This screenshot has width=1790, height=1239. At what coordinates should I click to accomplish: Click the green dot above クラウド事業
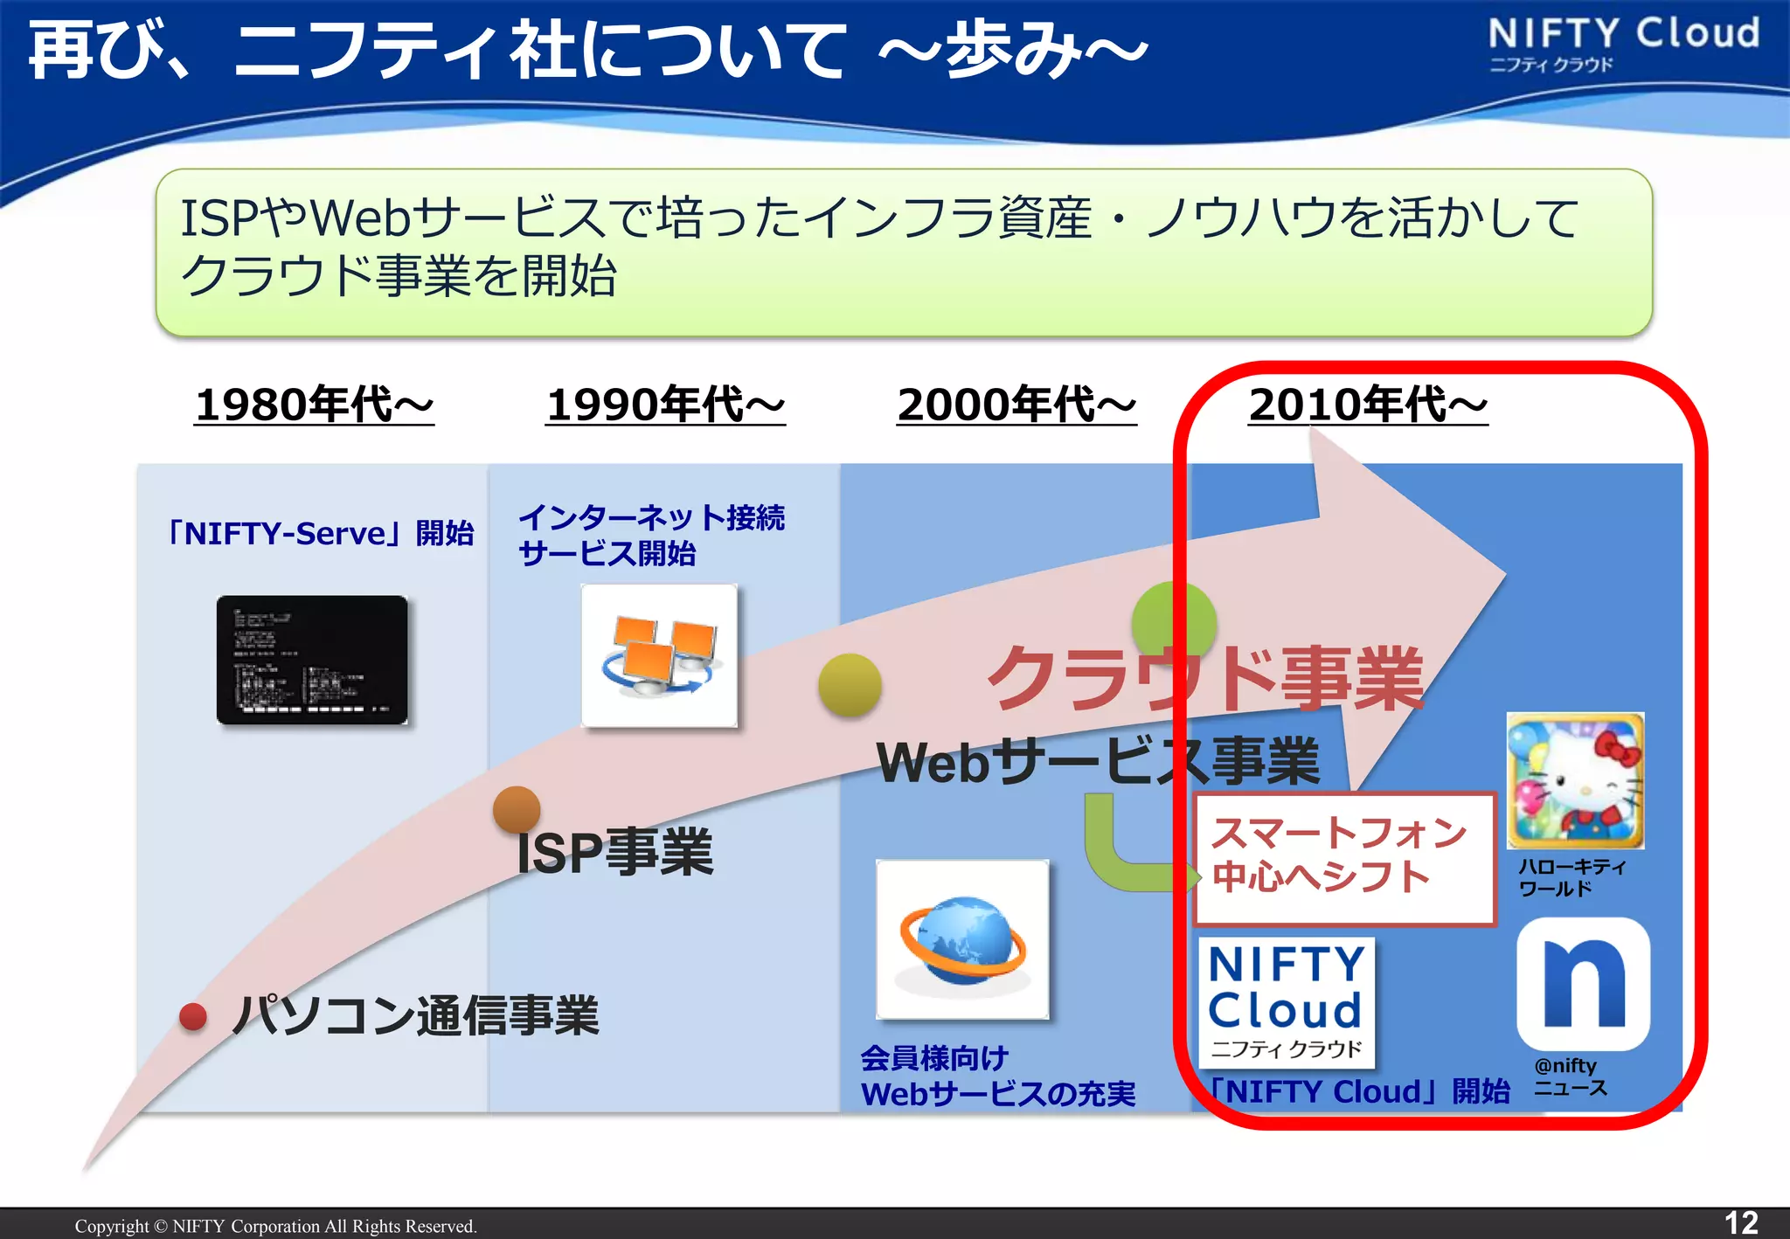1174,624
